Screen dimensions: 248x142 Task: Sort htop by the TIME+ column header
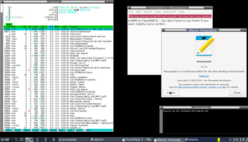click(x=65, y=27)
